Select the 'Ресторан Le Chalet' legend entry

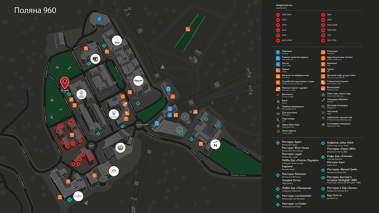click(x=294, y=204)
